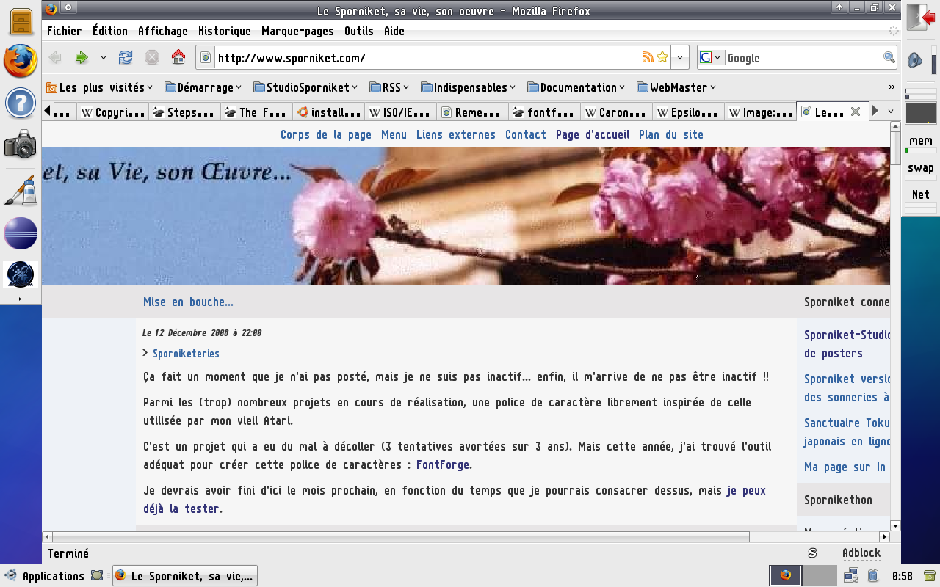Follow the Corps de la page link
The width and height of the screenshot is (940, 587).
326,134
